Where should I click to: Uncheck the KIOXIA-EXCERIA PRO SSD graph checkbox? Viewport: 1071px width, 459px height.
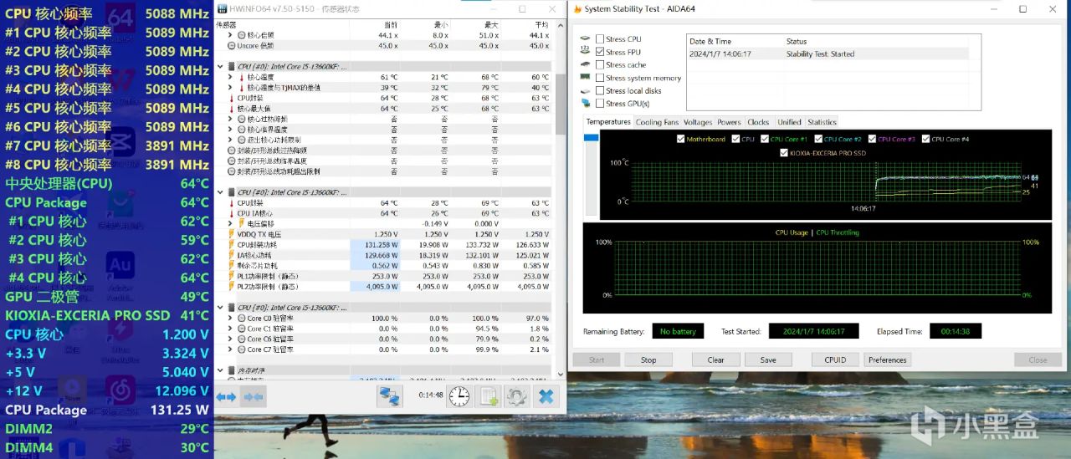click(x=783, y=153)
